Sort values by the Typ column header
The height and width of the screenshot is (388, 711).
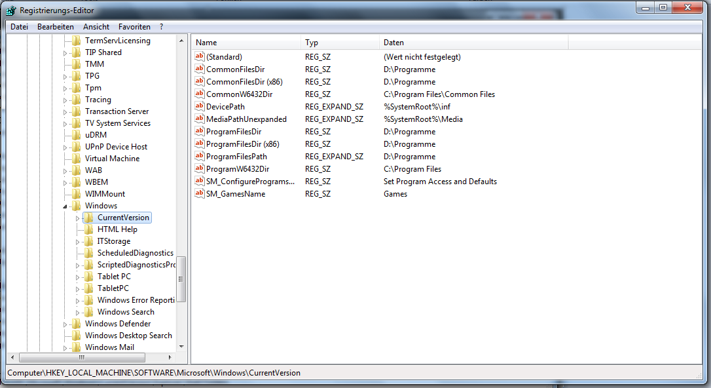(340, 42)
